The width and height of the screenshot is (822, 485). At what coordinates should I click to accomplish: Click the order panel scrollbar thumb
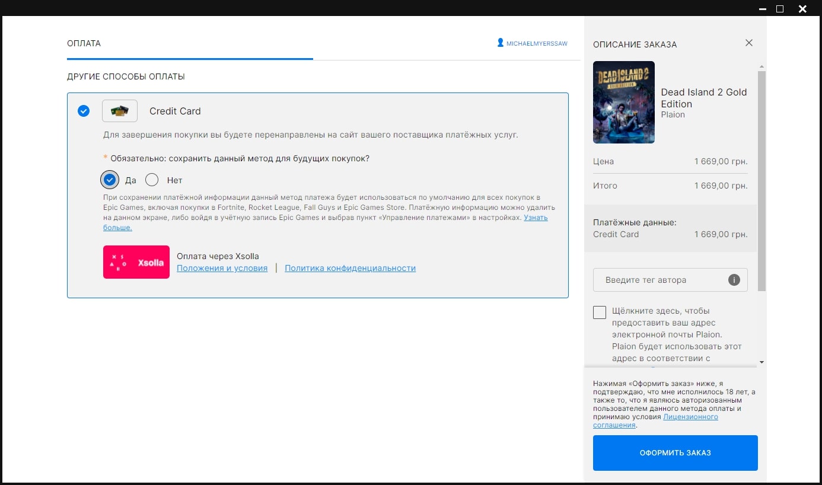[x=762, y=181]
